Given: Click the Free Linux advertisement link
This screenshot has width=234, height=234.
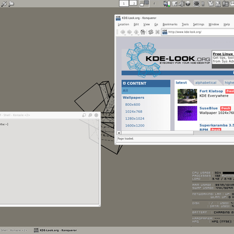Looking at the screenshot, I should pyautogui.click(x=223, y=54).
